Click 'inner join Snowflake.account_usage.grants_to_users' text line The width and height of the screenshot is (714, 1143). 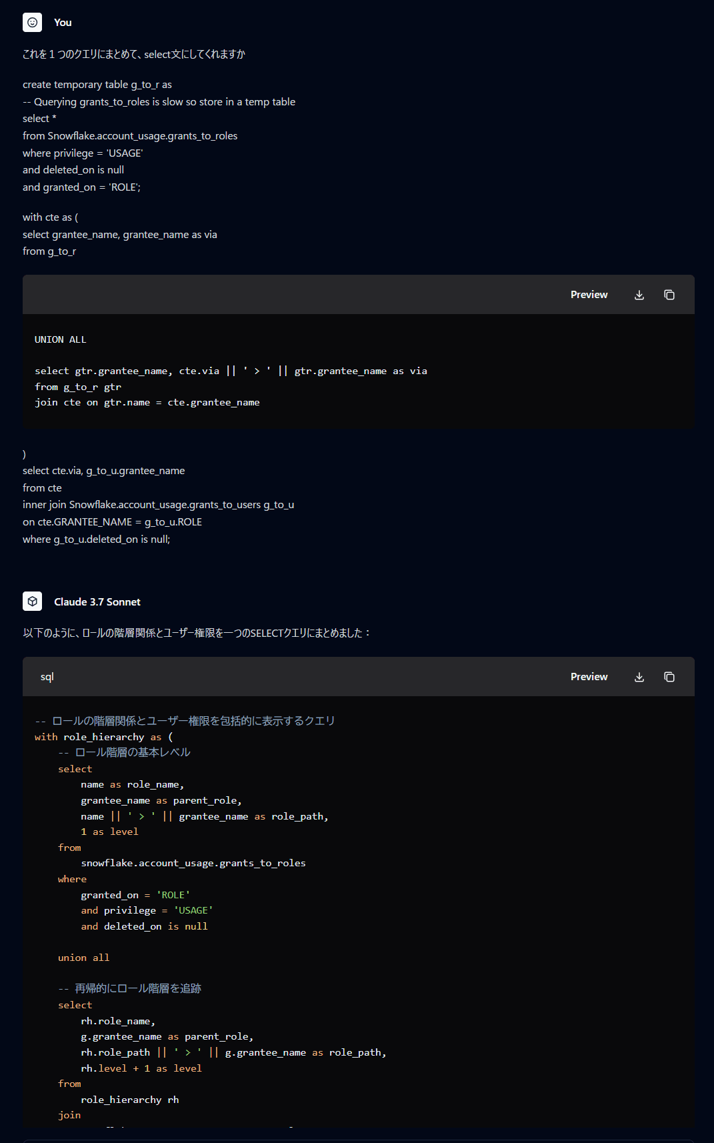point(159,505)
